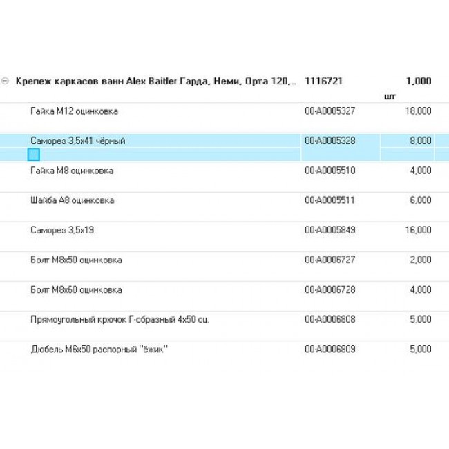The width and height of the screenshot is (449, 449).
Task: Click the code 00-A0005849 cell
Action: (330, 230)
